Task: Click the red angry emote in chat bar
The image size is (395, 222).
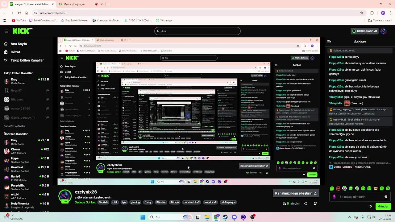Action: (x=338, y=188)
